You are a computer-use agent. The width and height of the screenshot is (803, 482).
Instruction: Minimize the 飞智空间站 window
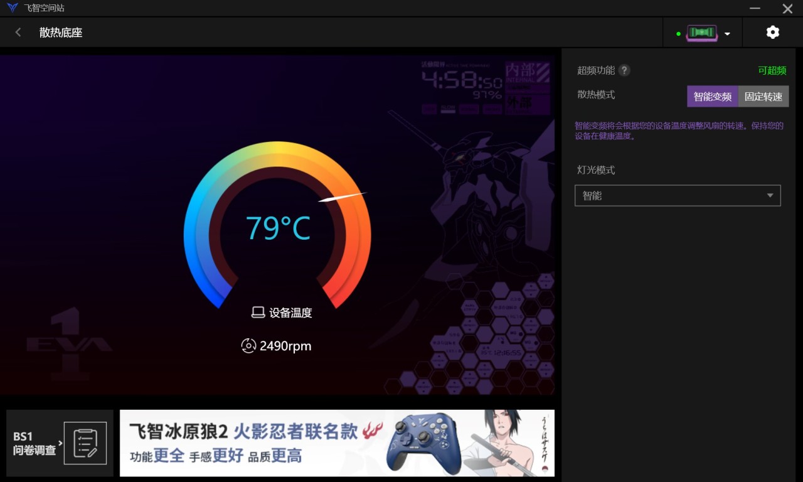(x=755, y=8)
